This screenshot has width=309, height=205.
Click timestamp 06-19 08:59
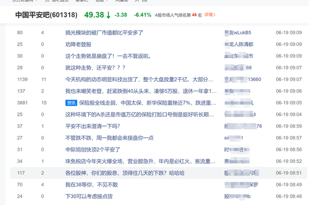289,126
